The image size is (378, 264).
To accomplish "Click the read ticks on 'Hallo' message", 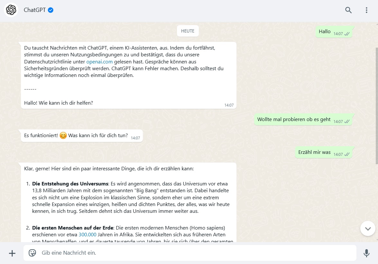I will coord(347,34).
